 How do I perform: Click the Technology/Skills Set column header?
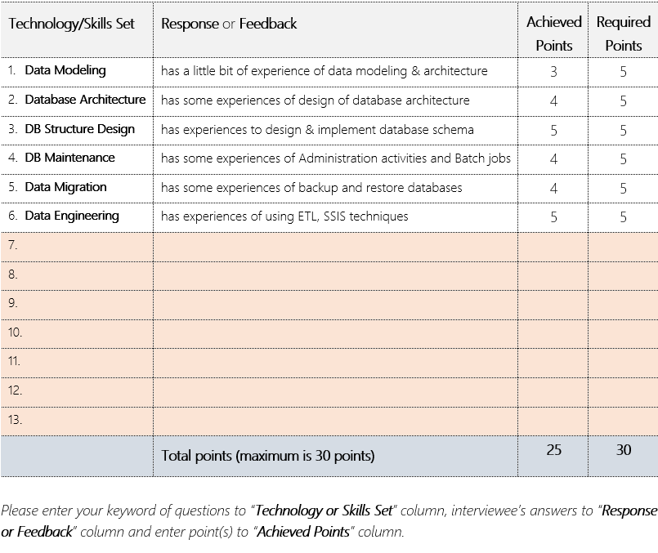pyautogui.click(x=72, y=24)
